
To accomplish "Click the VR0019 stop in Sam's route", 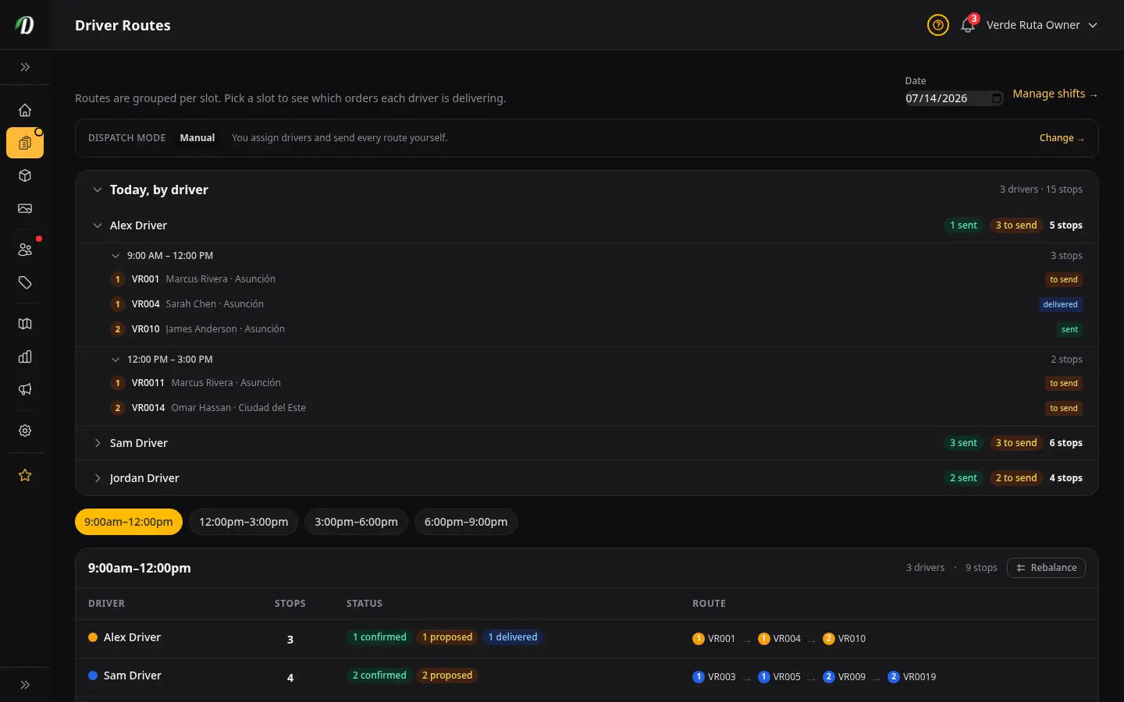I will pyautogui.click(x=912, y=677).
